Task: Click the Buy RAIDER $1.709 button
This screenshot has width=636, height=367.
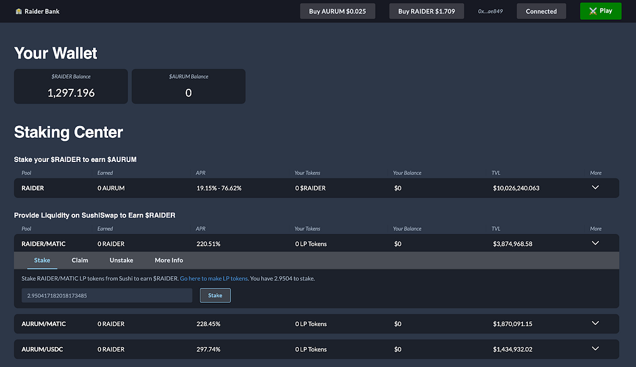Action: (427, 11)
